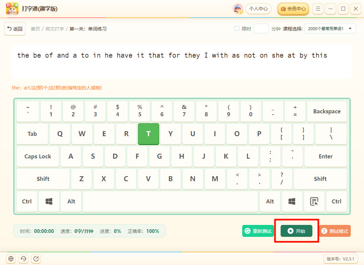Click the clockwise refresh icon at bottom
This screenshot has width=364, height=265.
pyautogui.click(x=36, y=258)
